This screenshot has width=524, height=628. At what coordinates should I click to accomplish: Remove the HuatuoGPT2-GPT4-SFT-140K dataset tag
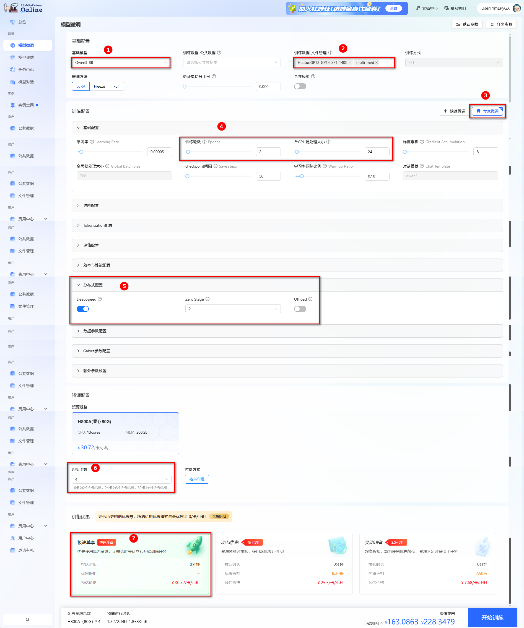coord(350,62)
